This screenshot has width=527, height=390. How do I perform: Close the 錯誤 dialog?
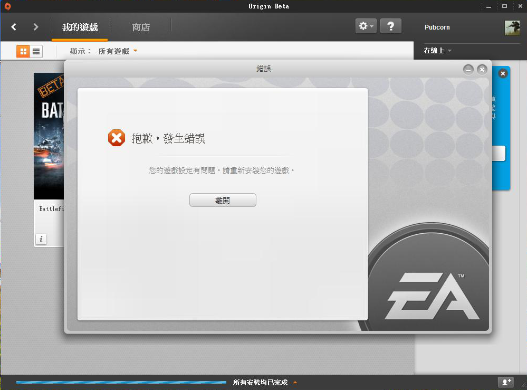(x=482, y=70)
